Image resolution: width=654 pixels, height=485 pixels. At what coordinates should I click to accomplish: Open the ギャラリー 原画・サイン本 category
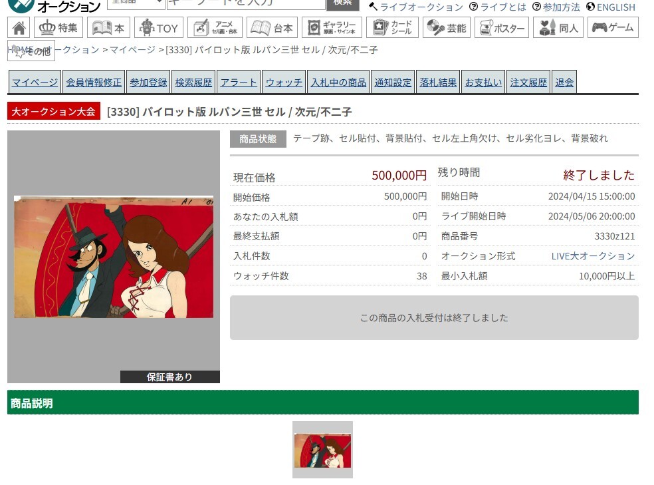(332, 27)
